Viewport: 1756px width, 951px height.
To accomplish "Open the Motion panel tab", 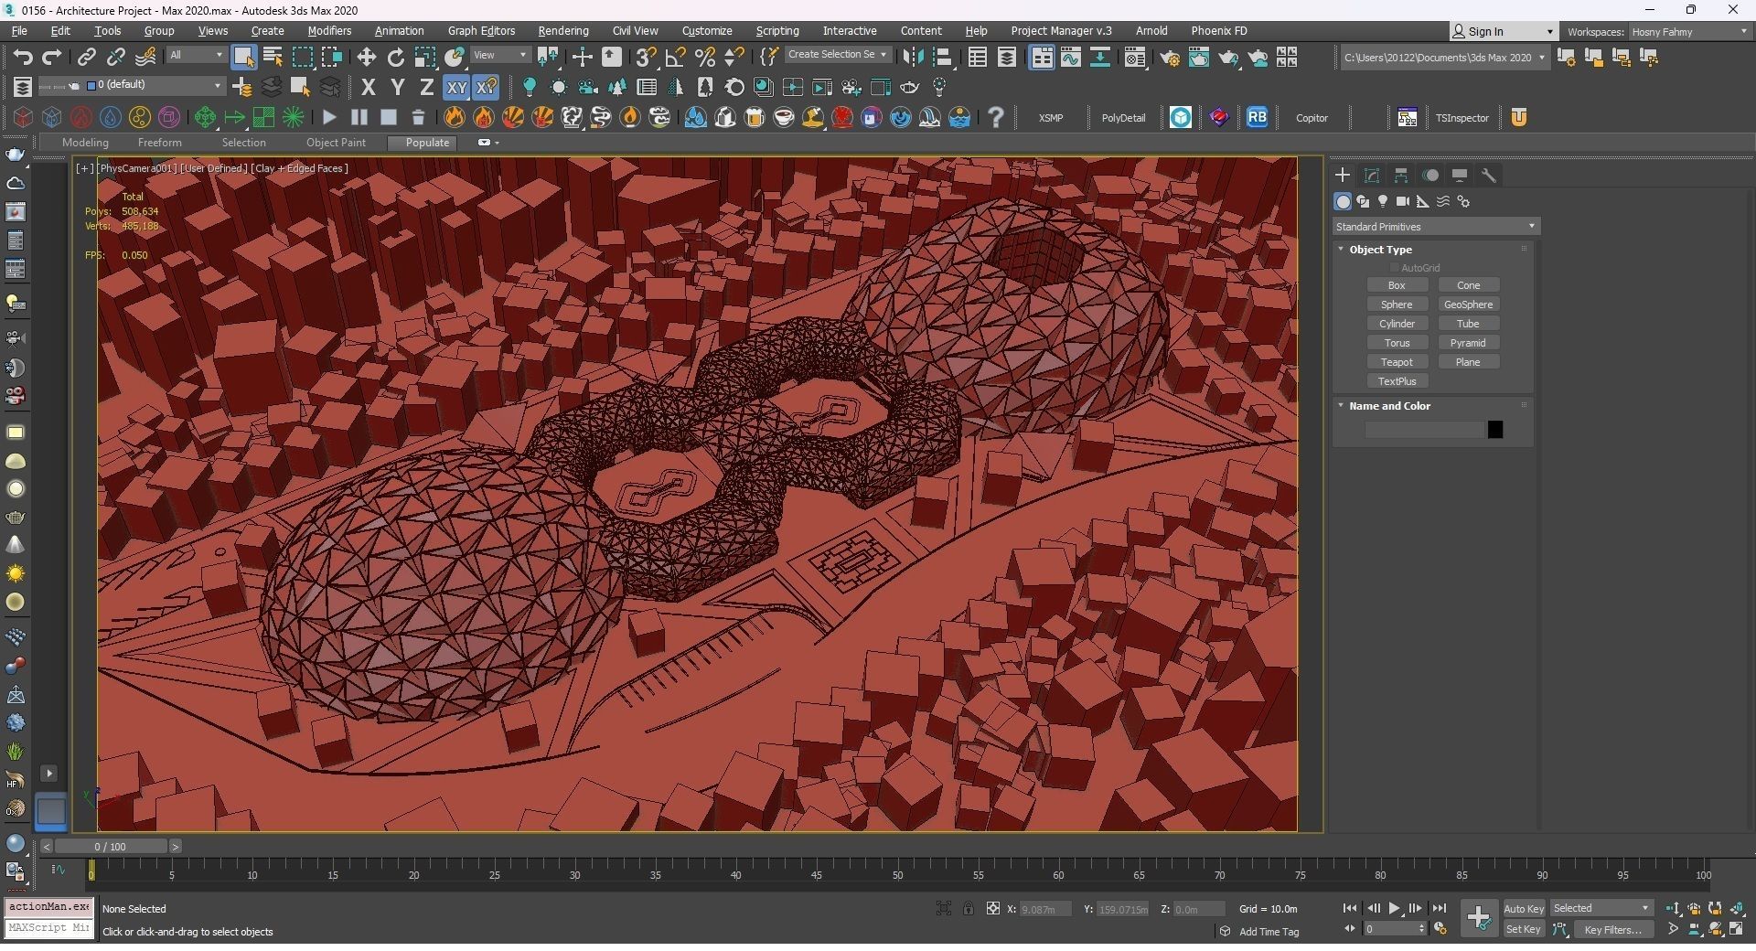I will tap(1430, 175).
